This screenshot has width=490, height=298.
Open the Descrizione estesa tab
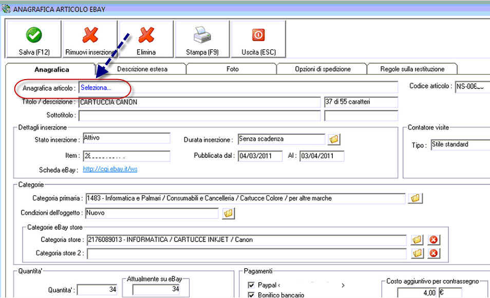tap(142, 69)
